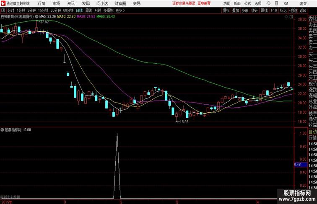Open the 资讯 menu
Screen dimensions: 317x204
[71, 3]
